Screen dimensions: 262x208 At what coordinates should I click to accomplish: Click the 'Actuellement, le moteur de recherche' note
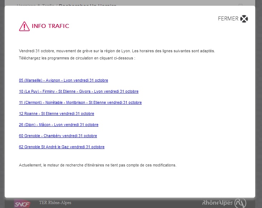point(97,165)
